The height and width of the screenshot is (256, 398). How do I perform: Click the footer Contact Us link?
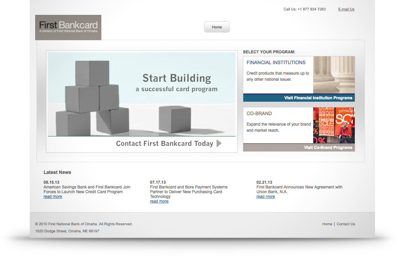tap(346, 224)
